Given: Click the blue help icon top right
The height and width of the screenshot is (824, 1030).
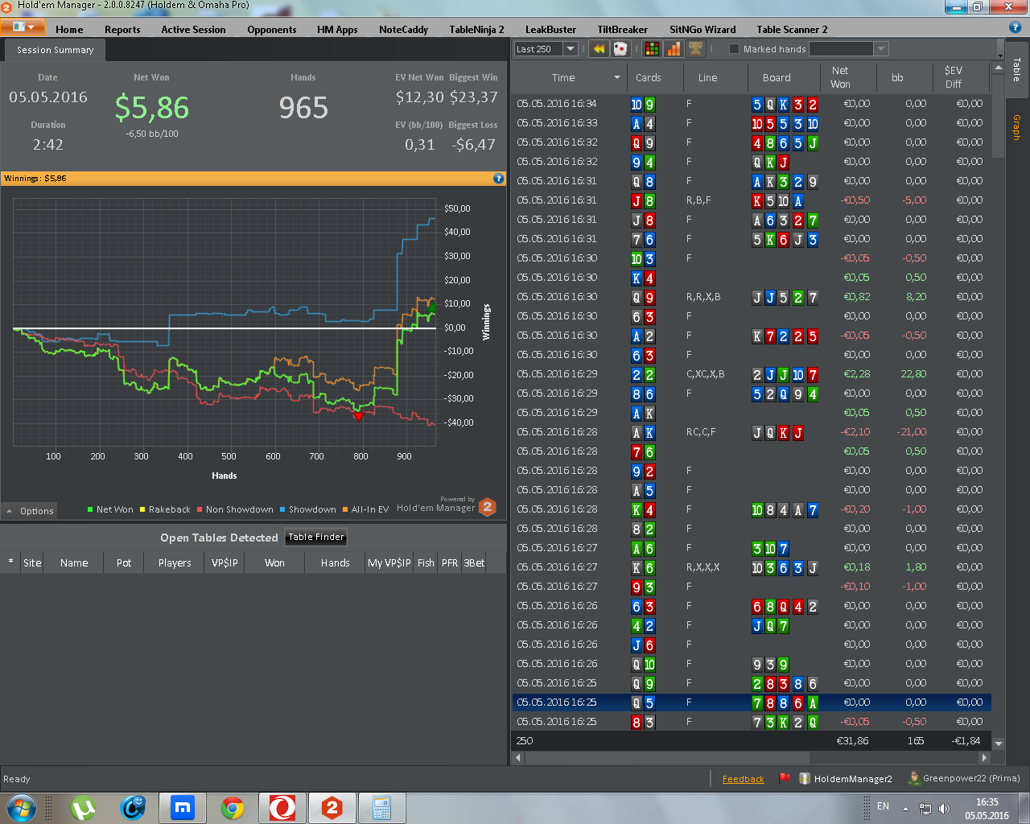Looking at the screenshot, I should click(x=1015, y=27).
